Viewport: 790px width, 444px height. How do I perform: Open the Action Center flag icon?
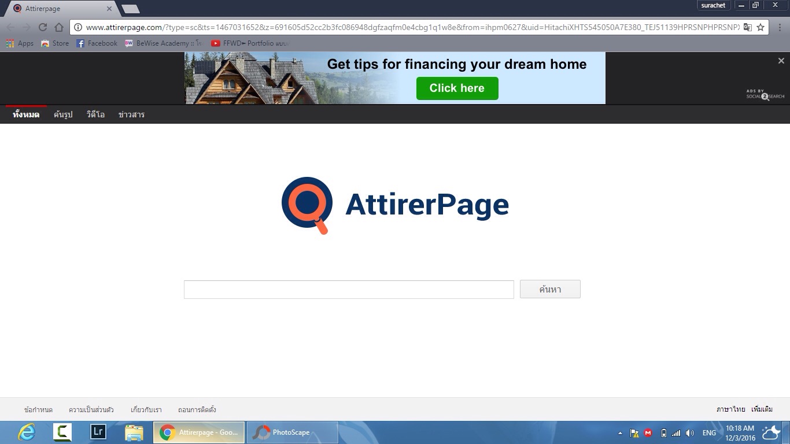[x=634, y=433]
